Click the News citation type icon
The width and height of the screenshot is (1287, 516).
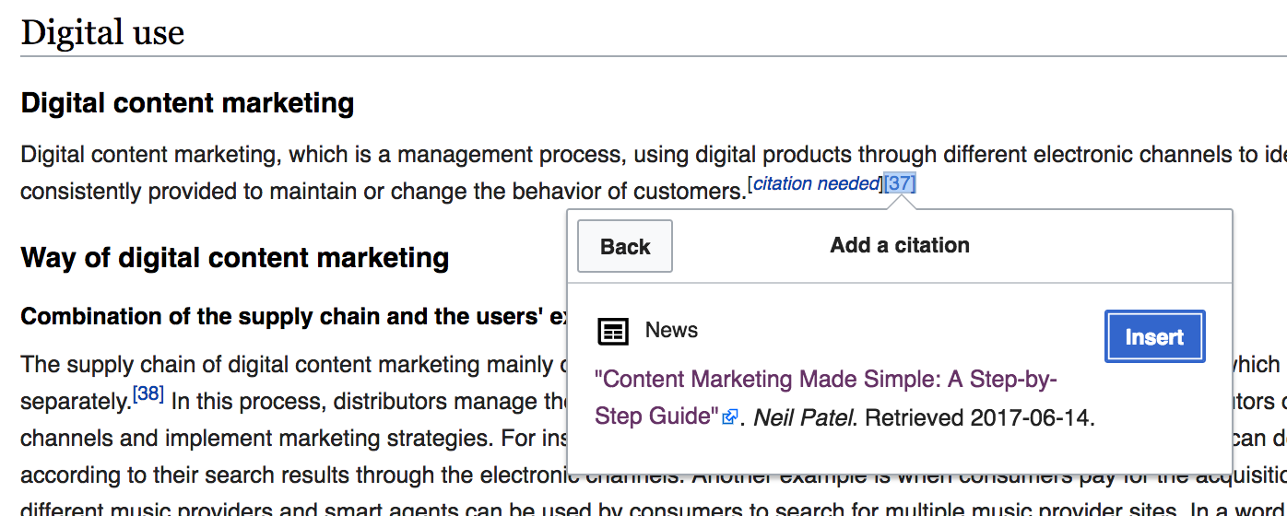[613, 331]
